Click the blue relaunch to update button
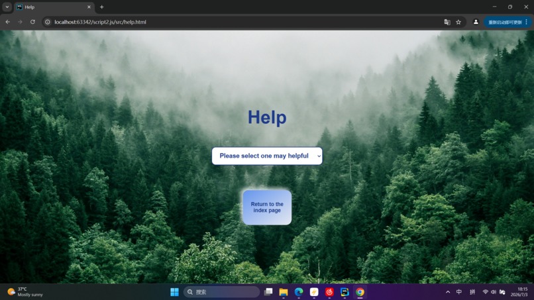The width and height of the screenshot is (534, 300). tap(505, 22)
